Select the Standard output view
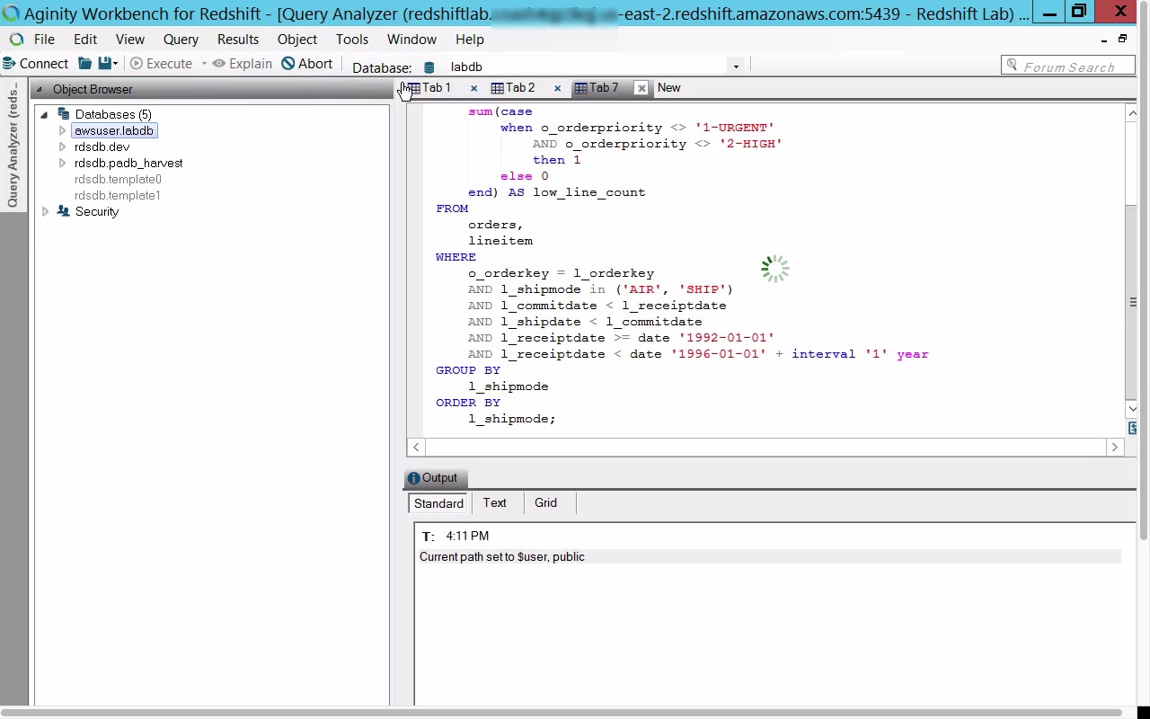Image resolution: width=1150 pixels, height=719 pixels. click(x=438, y=503)
